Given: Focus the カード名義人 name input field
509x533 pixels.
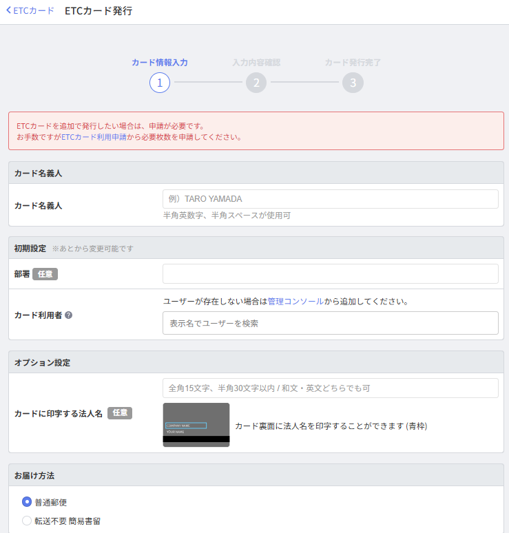Looking at the screenshot, I should [x=330, y=199].
